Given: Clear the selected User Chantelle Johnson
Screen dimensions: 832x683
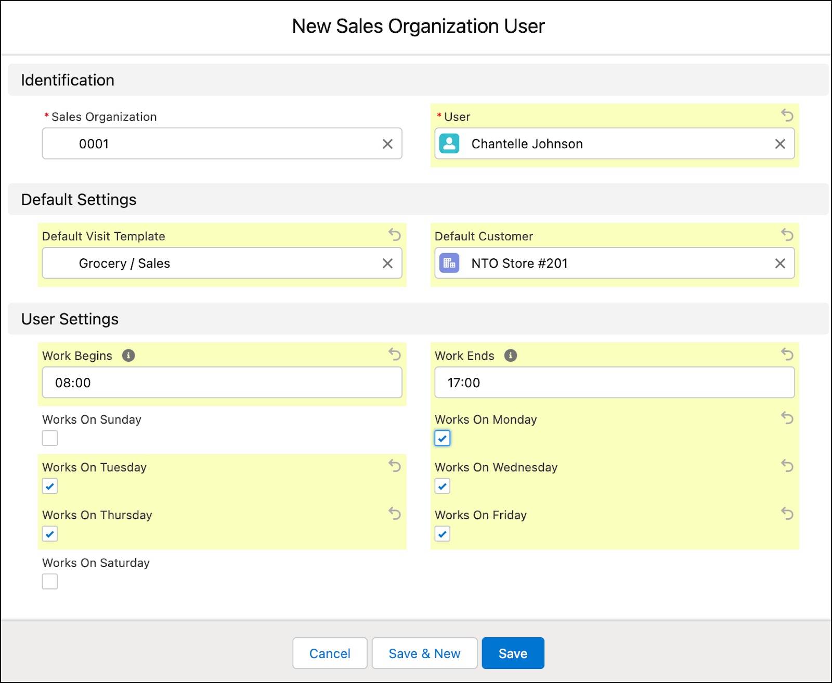Looking at the screenshot, I should (x=779, y=143).
